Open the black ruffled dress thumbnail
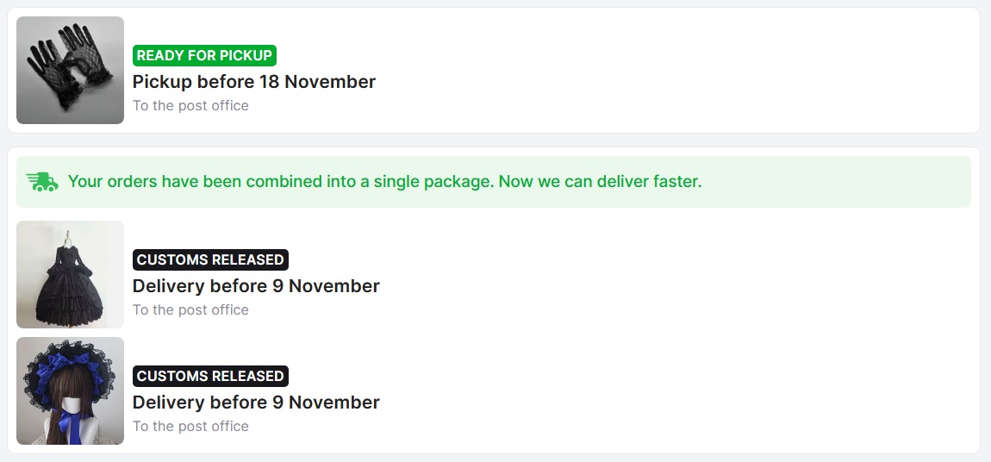This screenshot has height=462, width=991. point(70,274)
